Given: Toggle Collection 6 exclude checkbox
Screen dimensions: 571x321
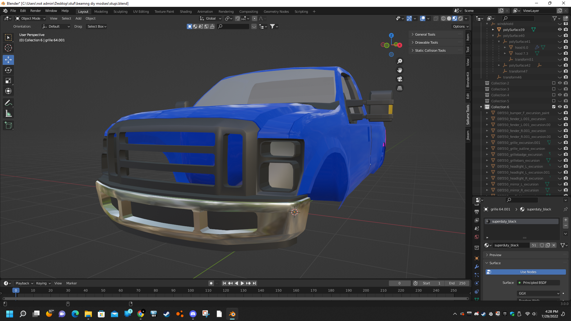Looking at the screenshot, I should click(x=554, y=107).
